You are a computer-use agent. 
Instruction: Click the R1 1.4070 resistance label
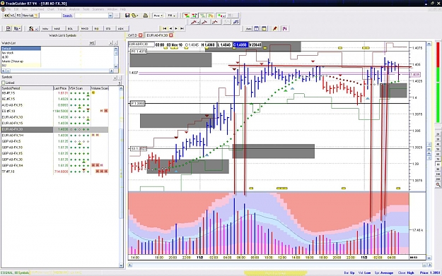139,52
